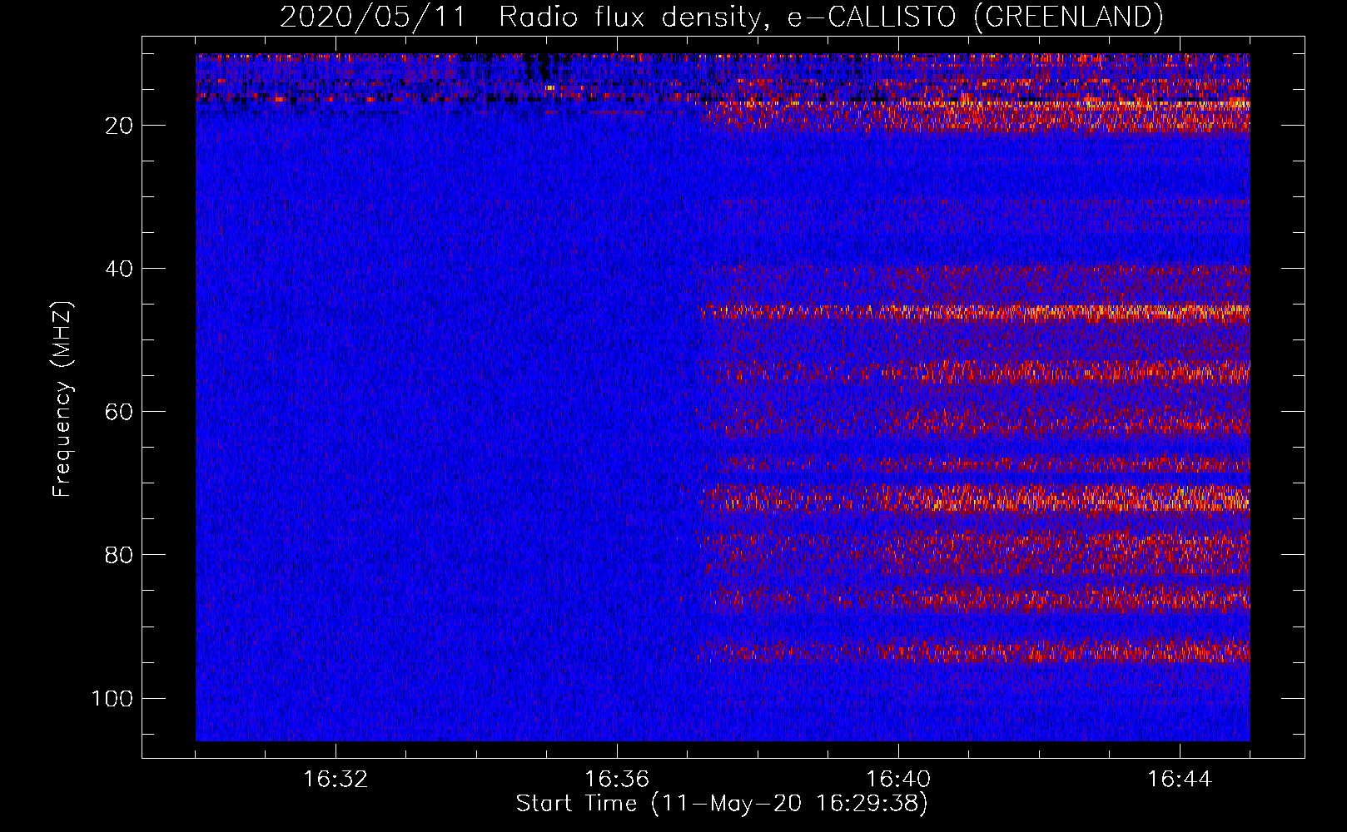The image size is (1347, 832).
Task: Click the 16:32 time tick label
Action: point(336,780)
